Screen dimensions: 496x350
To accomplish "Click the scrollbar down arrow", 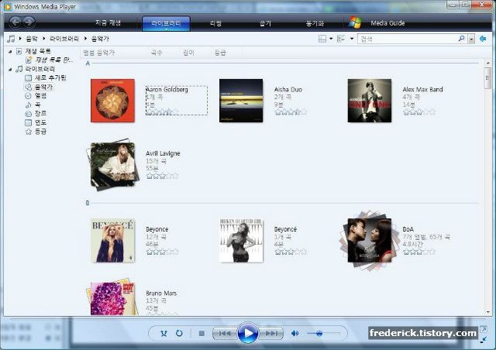I will coord(487,312).
